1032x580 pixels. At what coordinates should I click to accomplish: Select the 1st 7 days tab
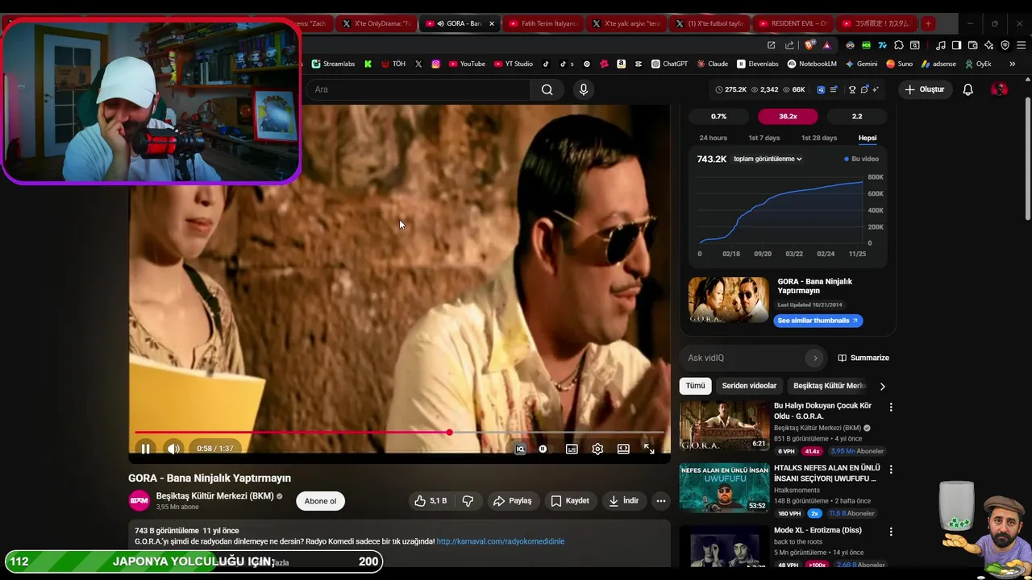[x=764, y=138]
